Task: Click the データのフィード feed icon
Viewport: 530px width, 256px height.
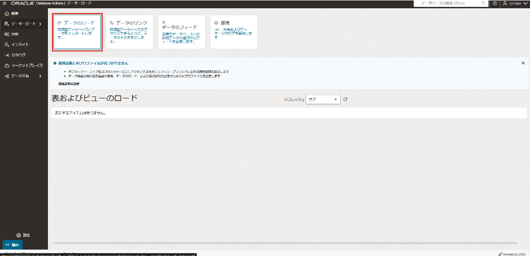Action: point(164,22)
